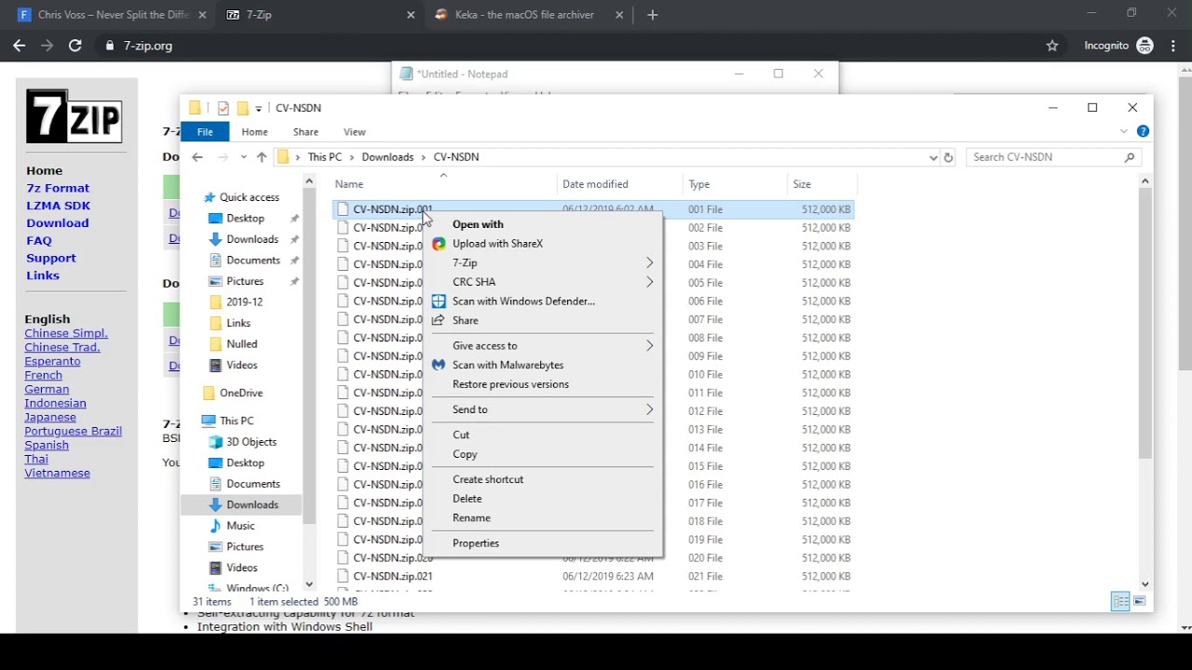Switch to the View ribbon tab
This screenshot has width=1192, height=670.
355,132
